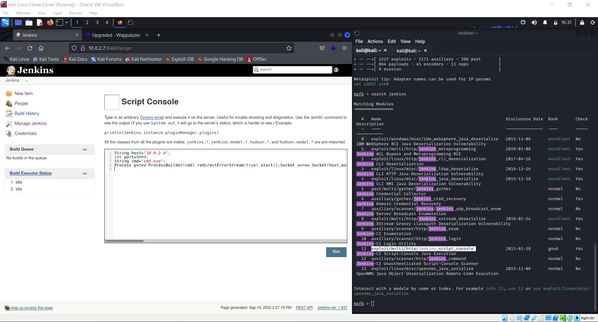Open volume control via the speaker icon
598x322 pixels.
click(534, 22)
